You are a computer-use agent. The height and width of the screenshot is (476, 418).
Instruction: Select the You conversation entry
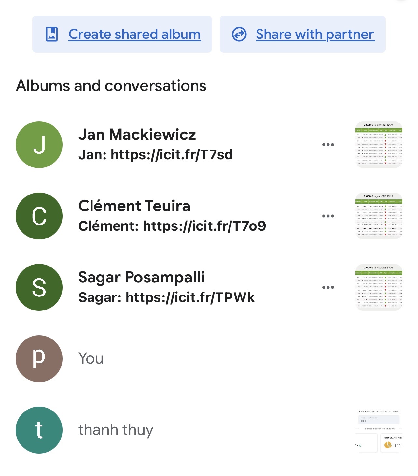209,359
